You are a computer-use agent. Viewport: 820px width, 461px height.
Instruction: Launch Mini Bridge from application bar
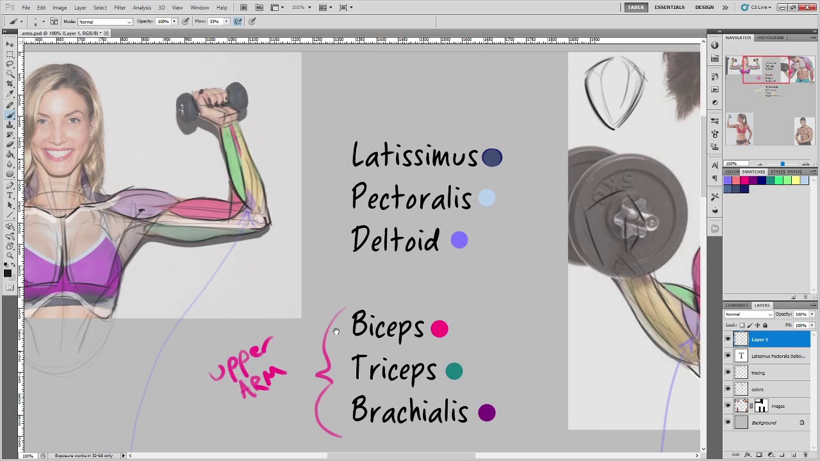[259, 8]
